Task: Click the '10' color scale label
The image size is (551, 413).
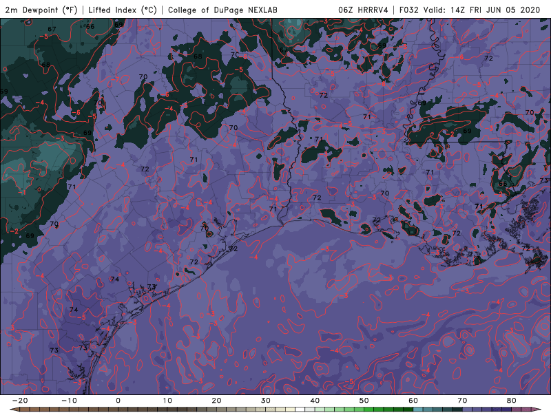Action: click(167, 401)
